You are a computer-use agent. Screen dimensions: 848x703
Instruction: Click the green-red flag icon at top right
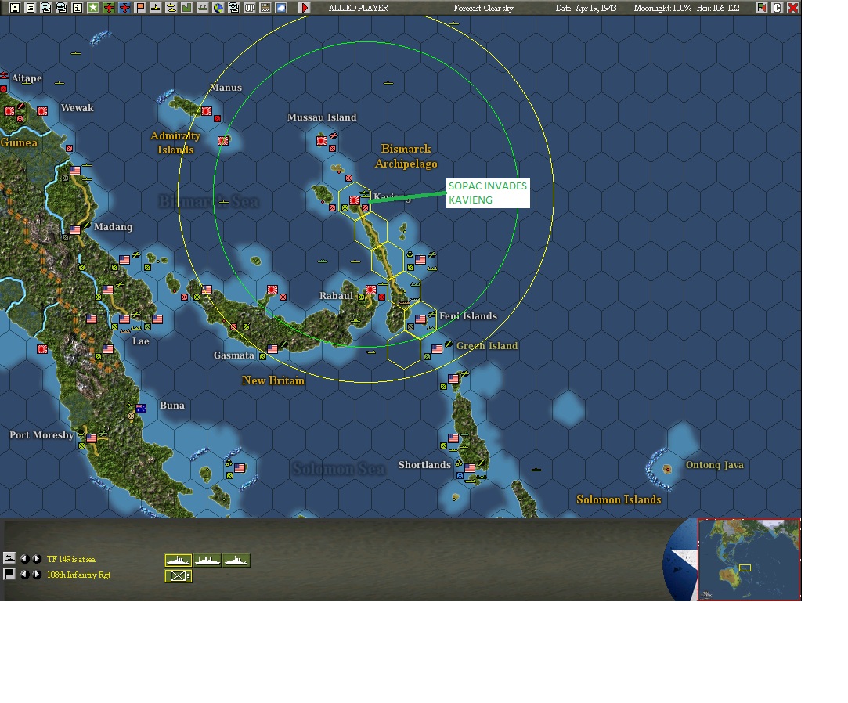(x=761, y=8)
